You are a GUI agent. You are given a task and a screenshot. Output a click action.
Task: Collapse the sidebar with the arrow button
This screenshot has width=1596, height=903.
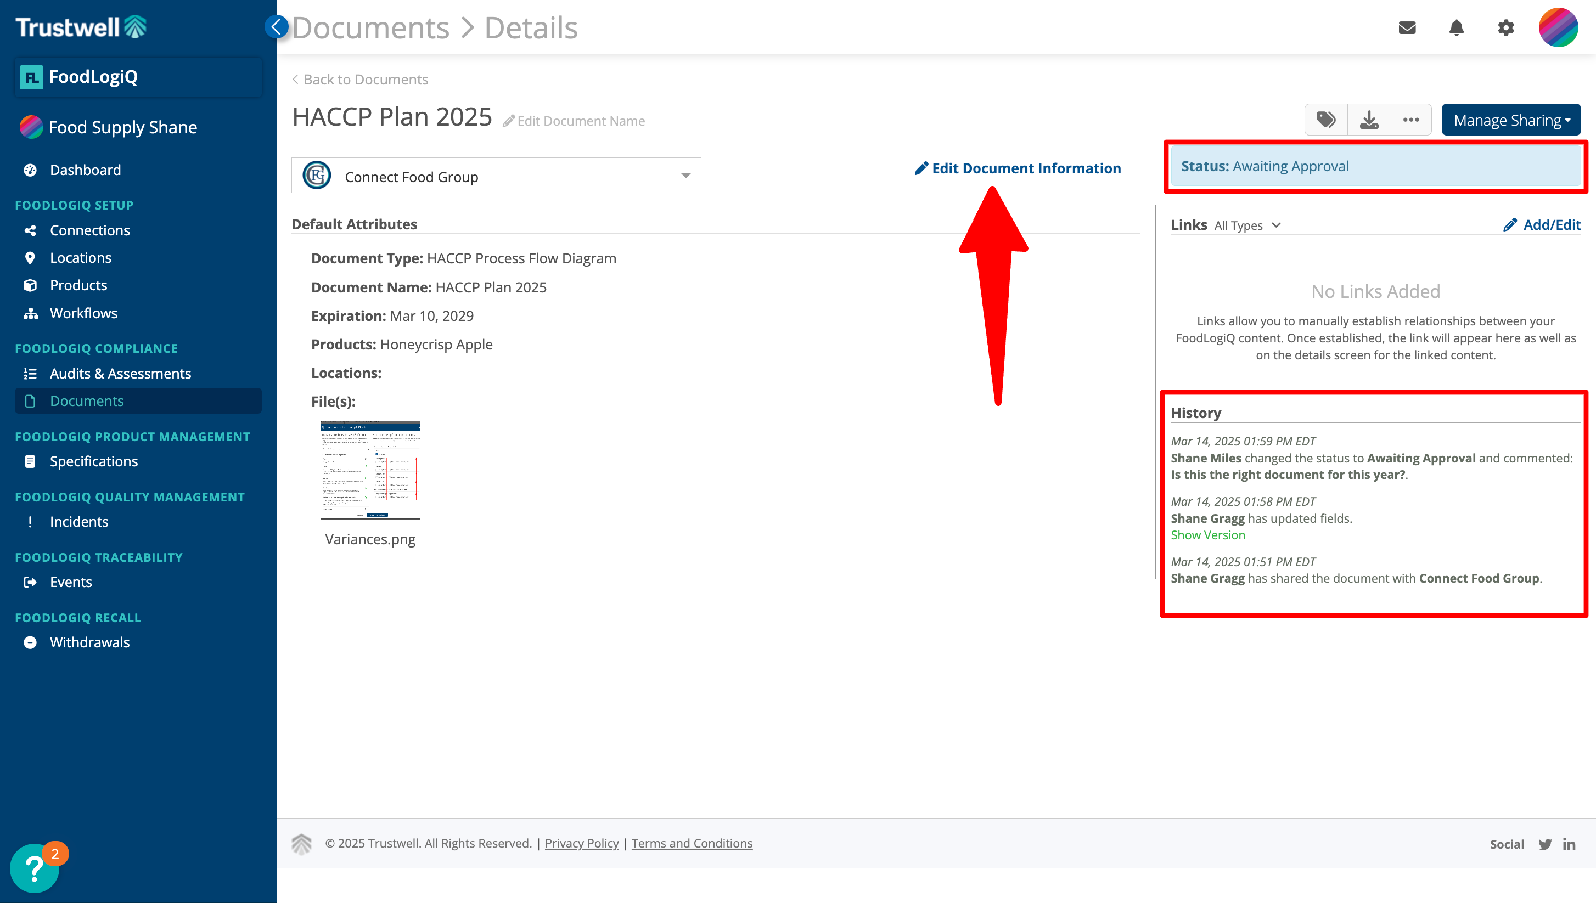pos(276,27)
